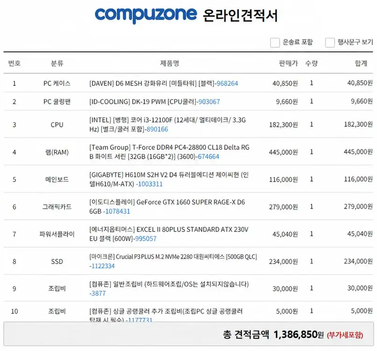Click the GeForce GTX 1660 SUPER product name
377x351 pixels.
pos(167,207)
